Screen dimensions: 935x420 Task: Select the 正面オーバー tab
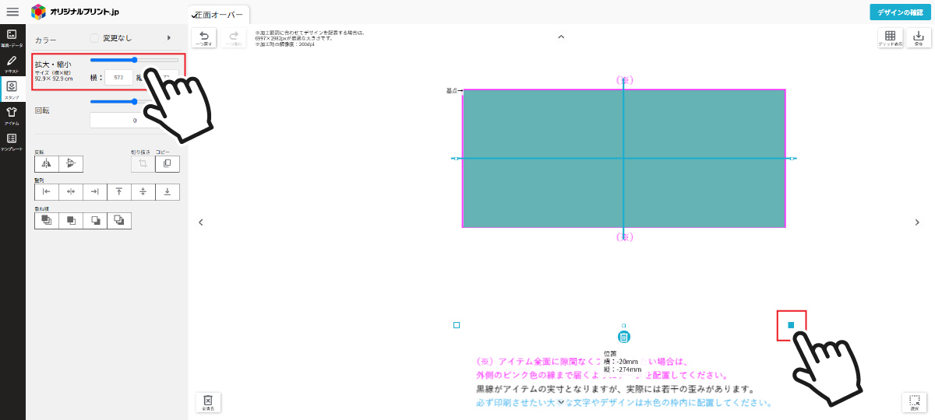click(219, 15)
